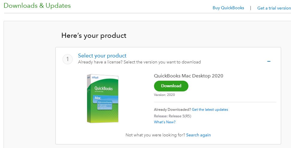The height and width of the screenshot is (148, 291).
Task: Click the Intuit logo on product box
Action: 95,78
